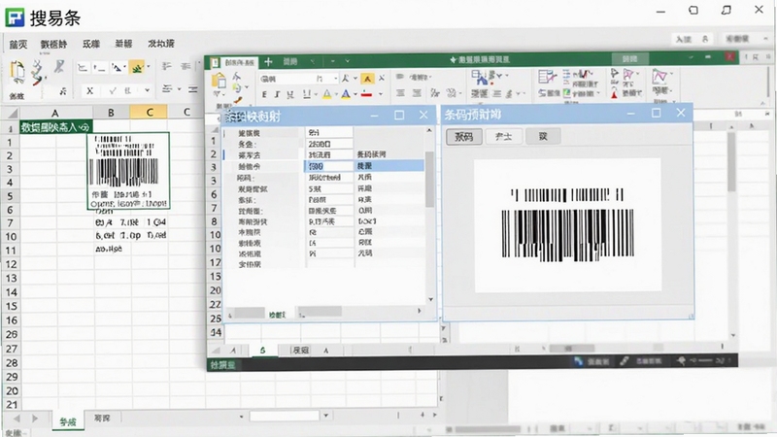777x437 pixels.
Task: Click the first button in the barcode preview panel
Action: pyautogui.click(x=464, y=136)
